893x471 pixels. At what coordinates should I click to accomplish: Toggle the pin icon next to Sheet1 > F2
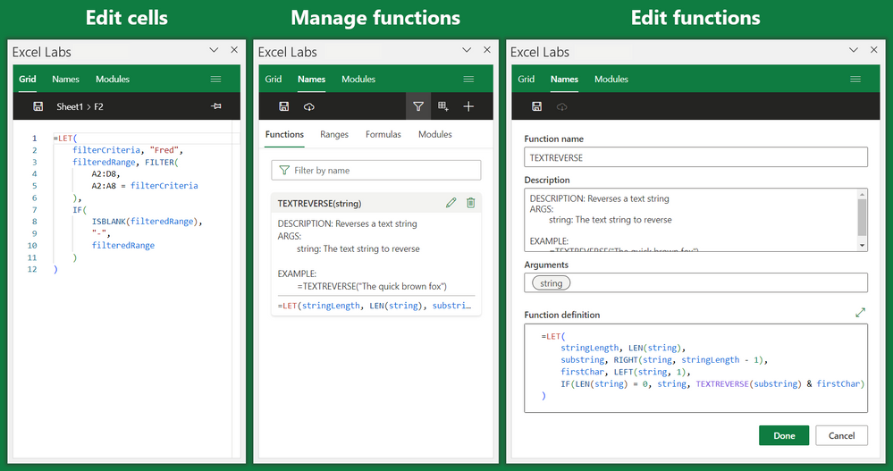pos(215,106)
